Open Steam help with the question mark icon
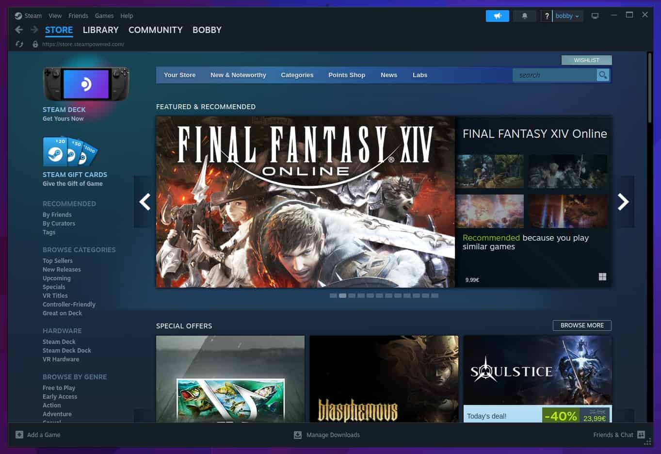 [x=547, y=16]
